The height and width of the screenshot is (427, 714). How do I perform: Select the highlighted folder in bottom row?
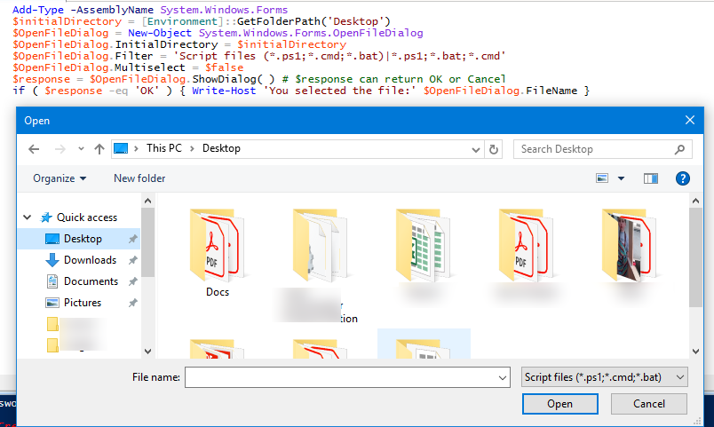tap(424, 344)
